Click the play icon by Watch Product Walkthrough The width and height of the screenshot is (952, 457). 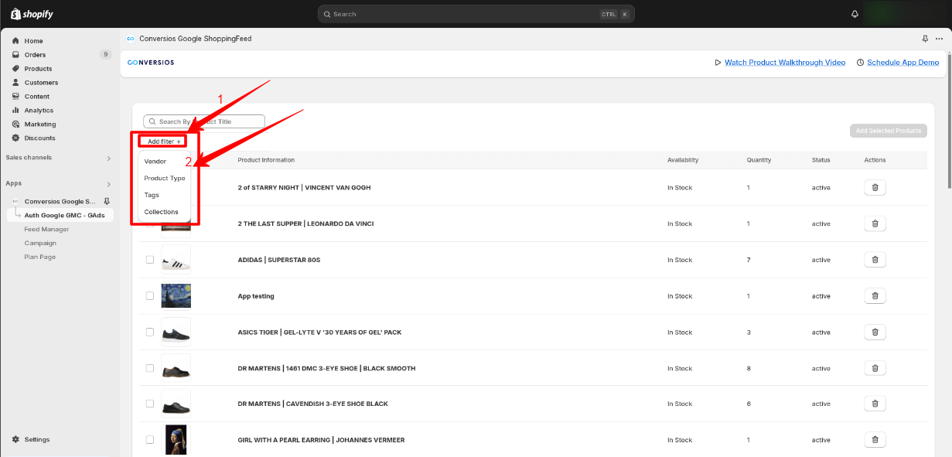click(x=718, y=63)
